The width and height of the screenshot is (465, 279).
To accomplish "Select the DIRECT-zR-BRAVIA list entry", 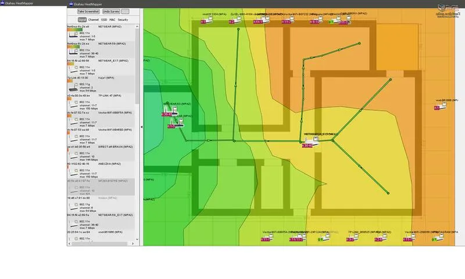I will [x=102, y=151].
